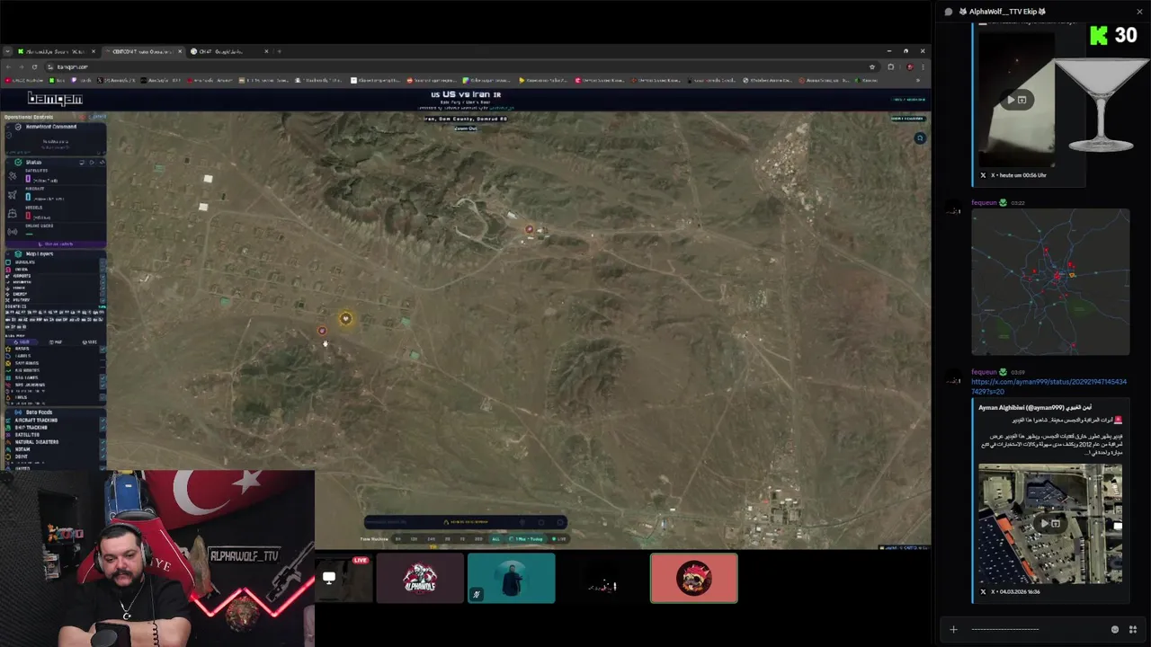Click the aircraft status icon
Screen dimensions: 1151x647
point(13,195)
